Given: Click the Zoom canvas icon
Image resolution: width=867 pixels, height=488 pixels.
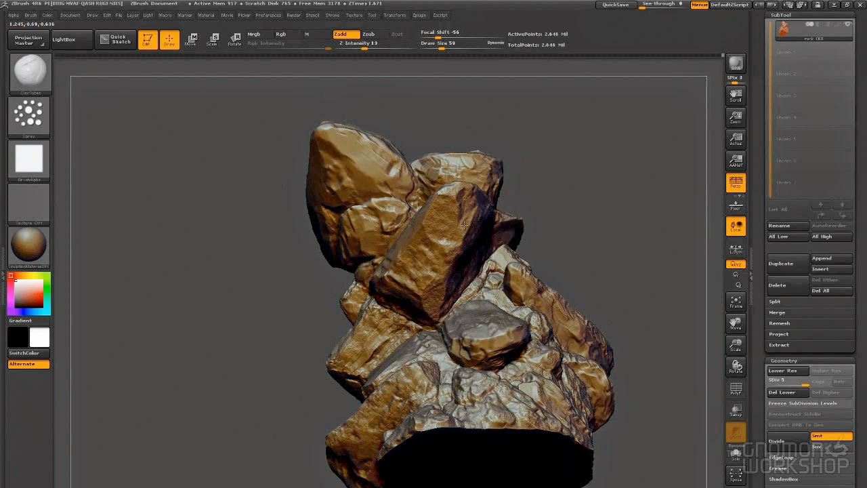Looking at the screenshot, I should 736,117.
